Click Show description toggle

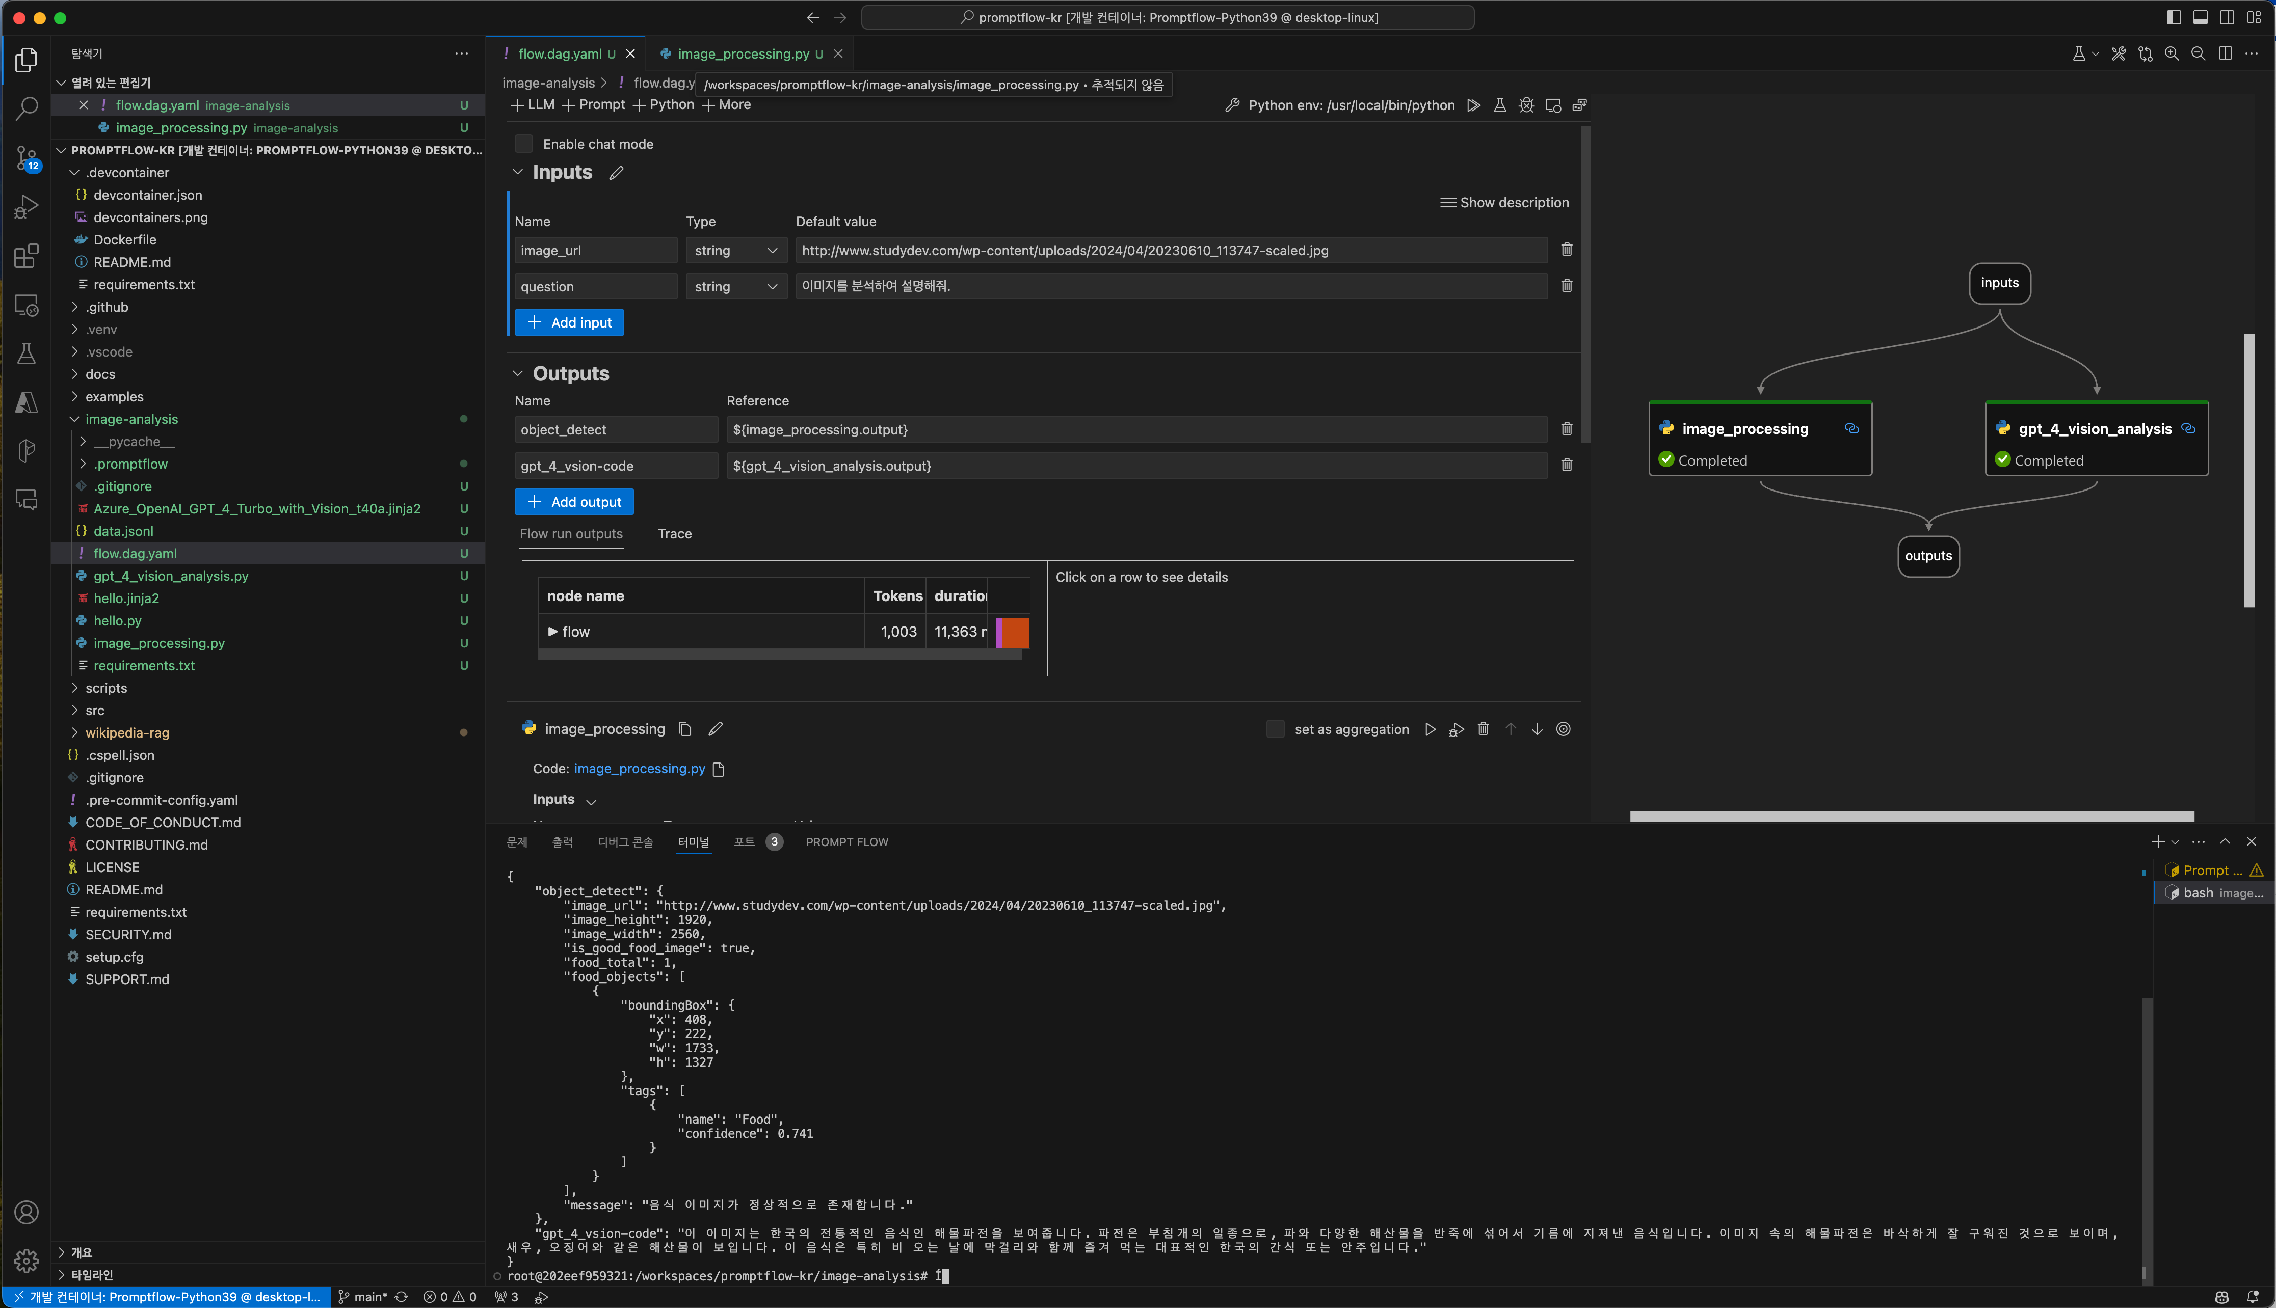(1505, 202)
